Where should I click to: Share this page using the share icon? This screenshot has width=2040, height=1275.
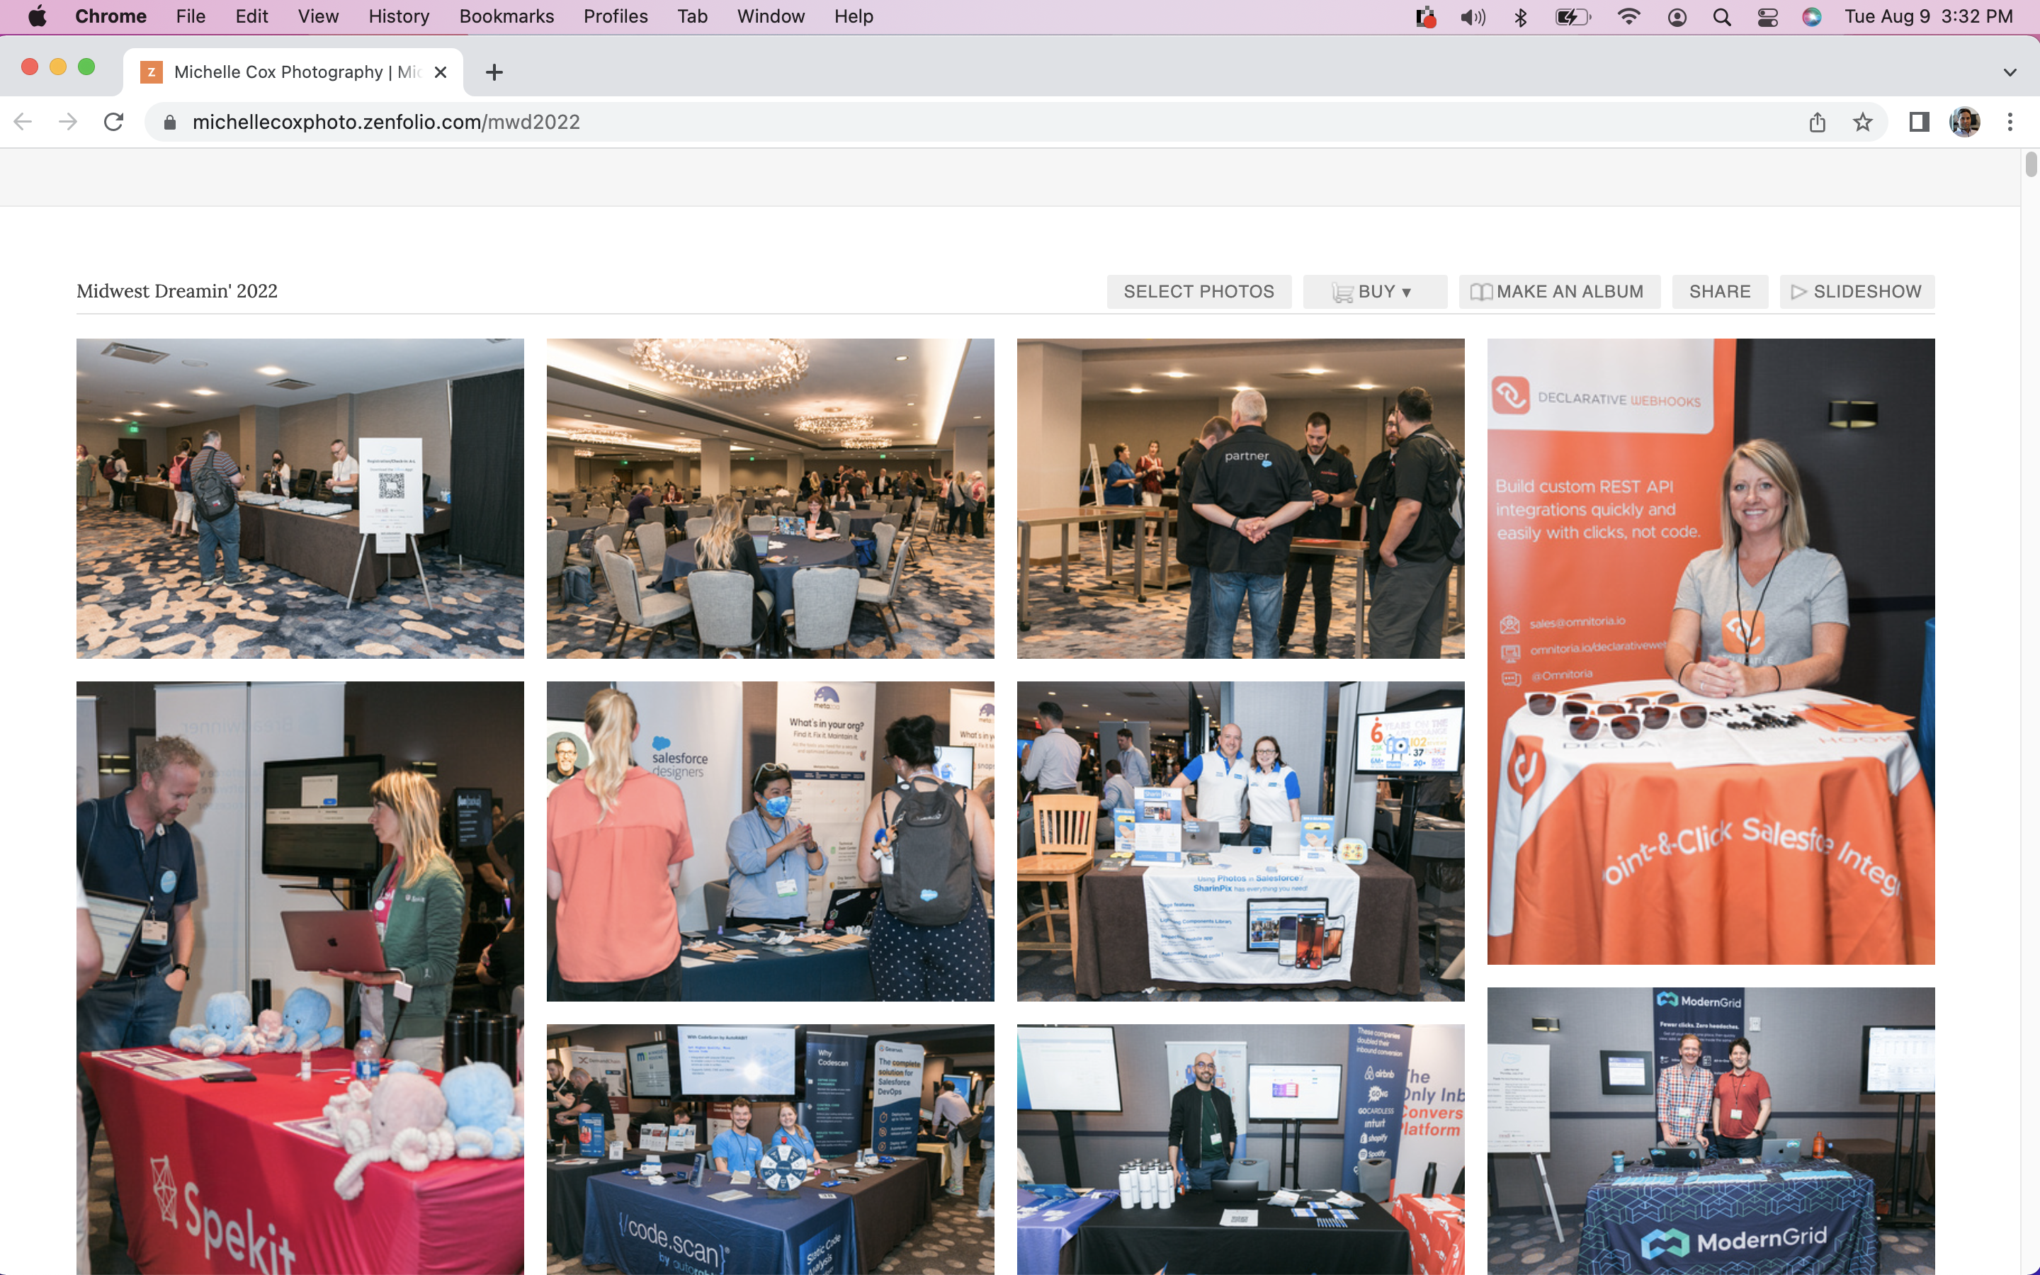pyautogui.click(x=1818, y=123)
